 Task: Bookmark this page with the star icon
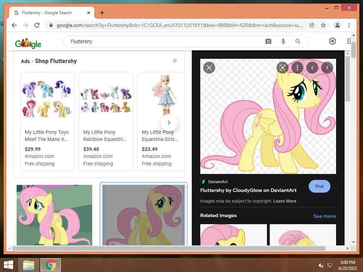[x=323, y=25]
